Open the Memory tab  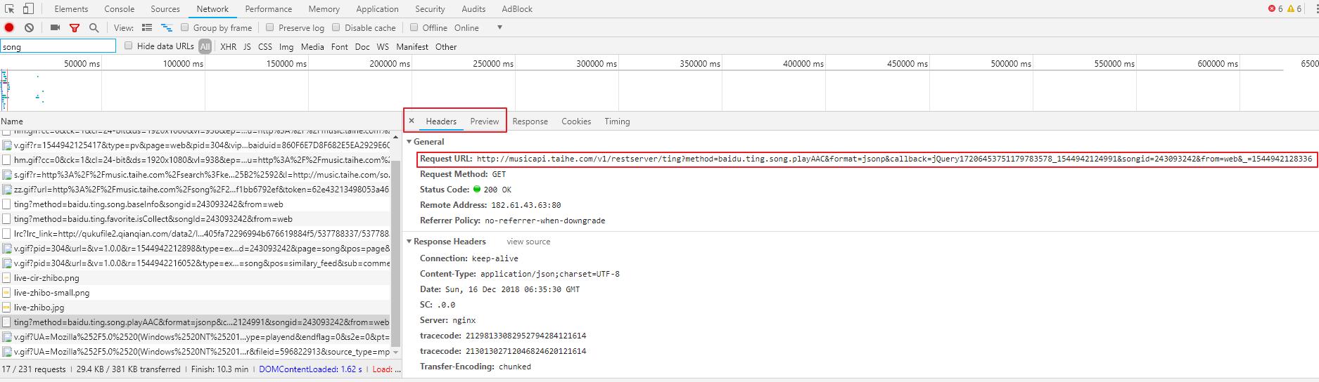click(x=324, y=9)
